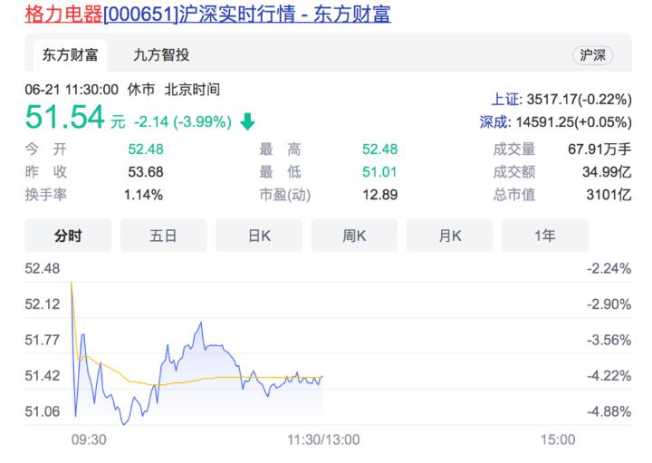The width and height of the screenshot is (652, 463).
Task: Click the 11:30/13:00 time axis marker
Action: 323,439
